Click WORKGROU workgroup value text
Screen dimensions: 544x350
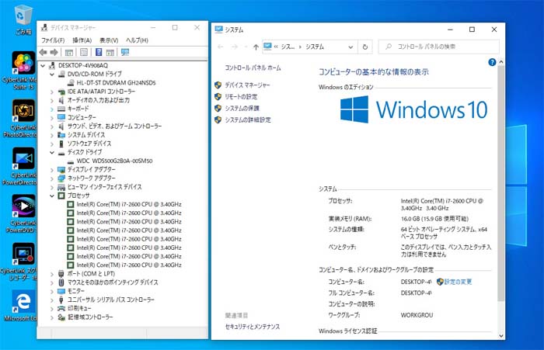tap(417, 315)
